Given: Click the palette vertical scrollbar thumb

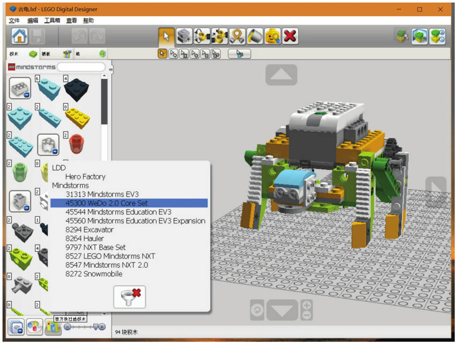Looking at the screenshot, I should [x=104, y=102].
